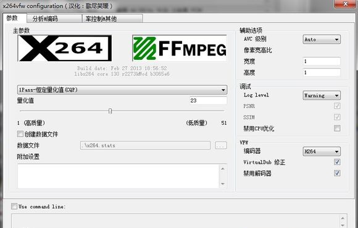358x228 pixels.
Task: Toggle the PSNR checkbox
Action: coord(337,106)
